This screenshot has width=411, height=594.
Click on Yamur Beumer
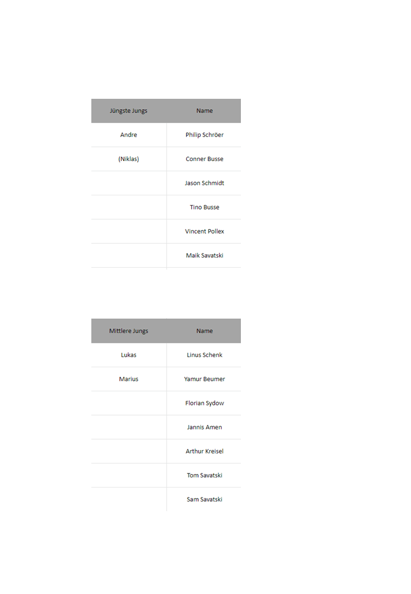[204, 379]
